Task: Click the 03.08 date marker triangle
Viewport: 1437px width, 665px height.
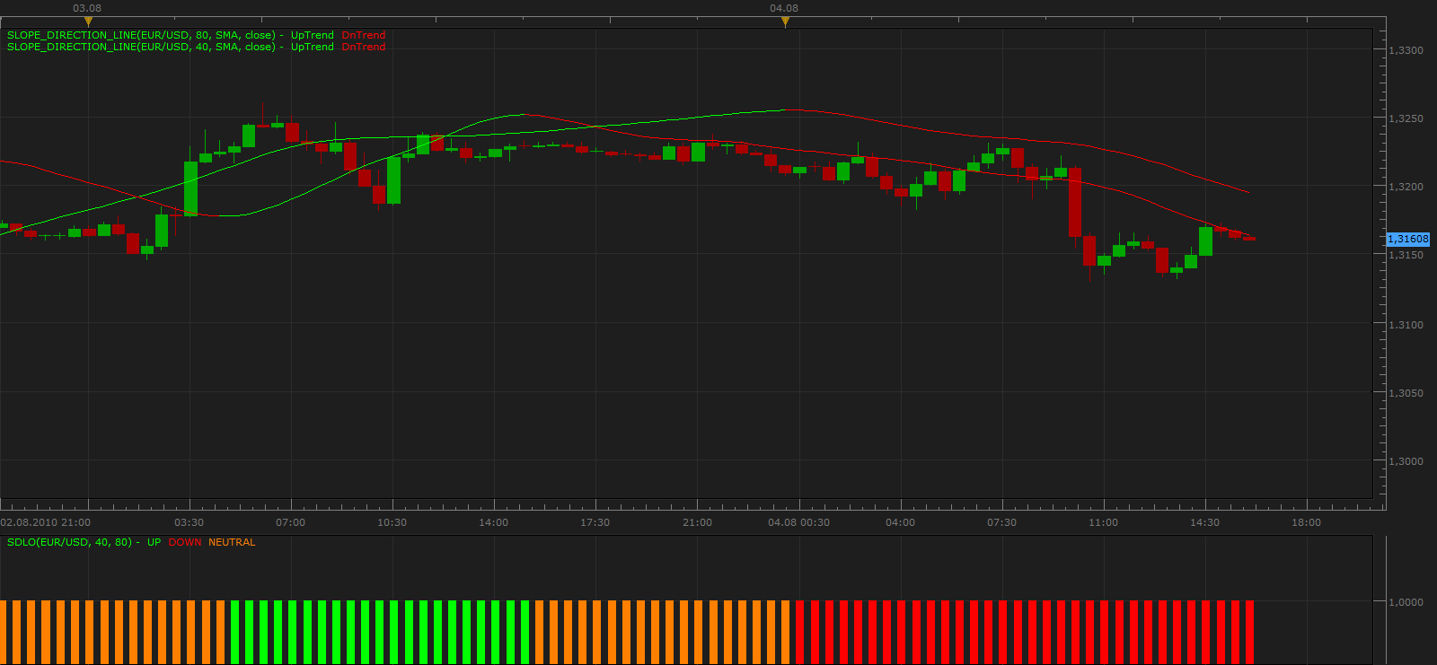Action: click(x=88, y=21)
